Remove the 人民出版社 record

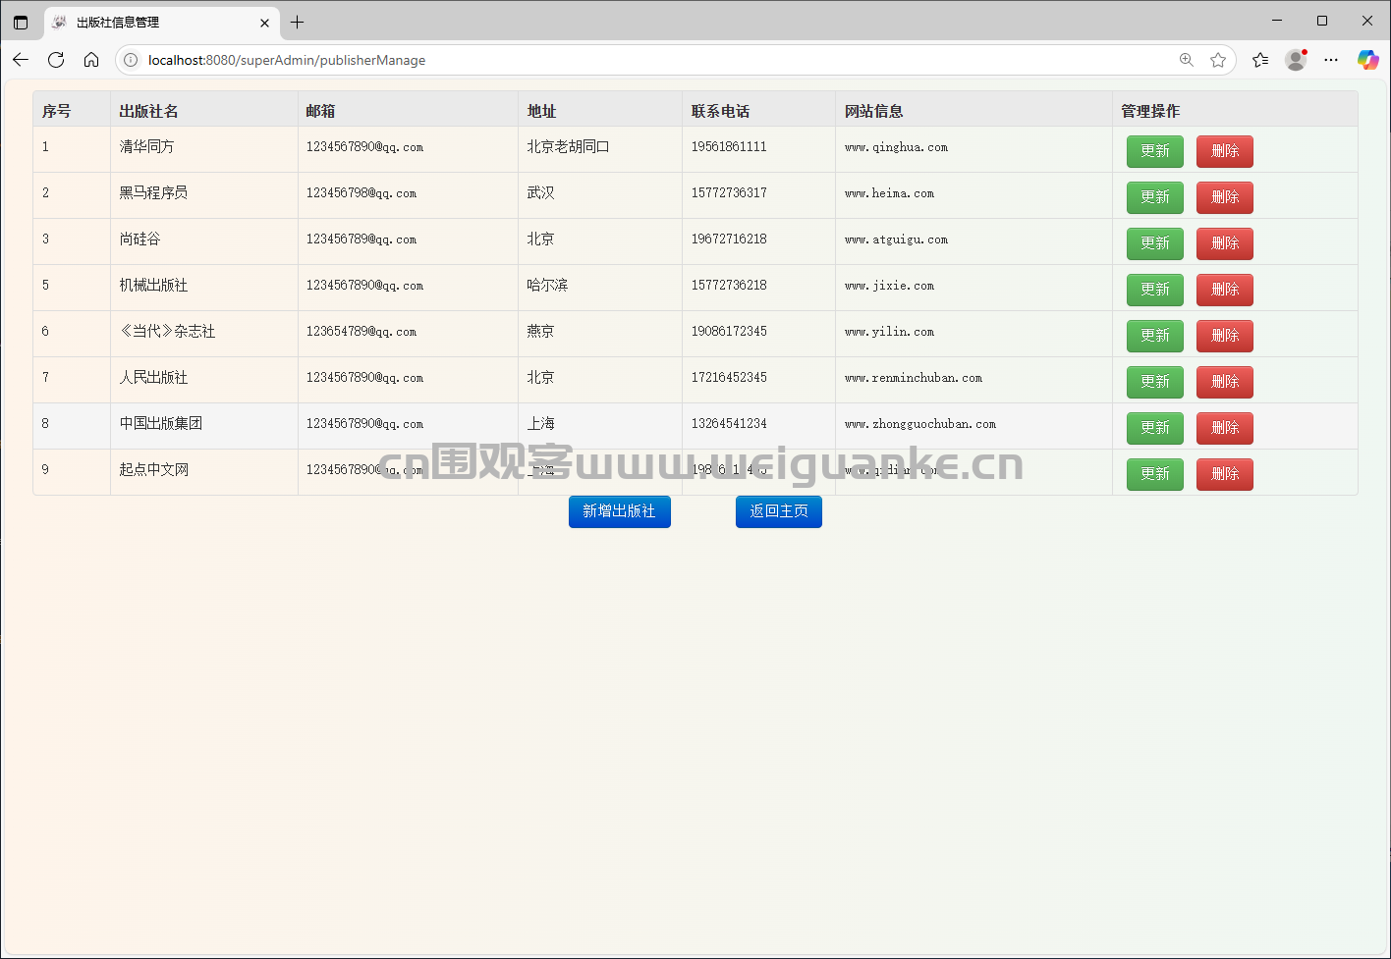click(1224, 382)
